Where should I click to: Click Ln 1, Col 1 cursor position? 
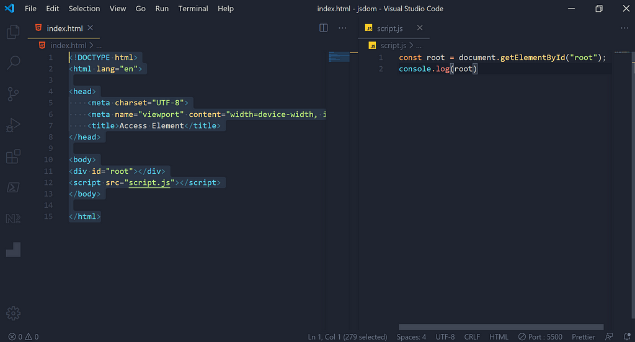pos(347,337)
